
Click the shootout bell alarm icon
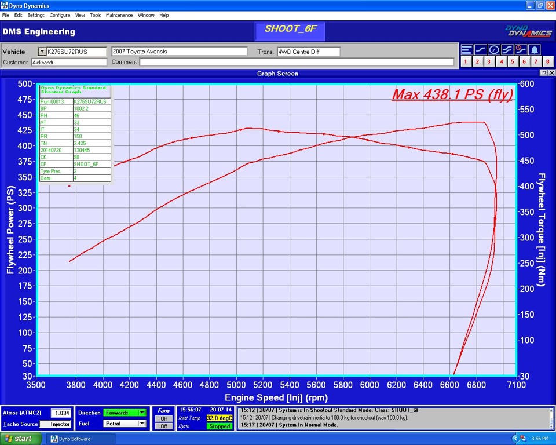[533, 49]
